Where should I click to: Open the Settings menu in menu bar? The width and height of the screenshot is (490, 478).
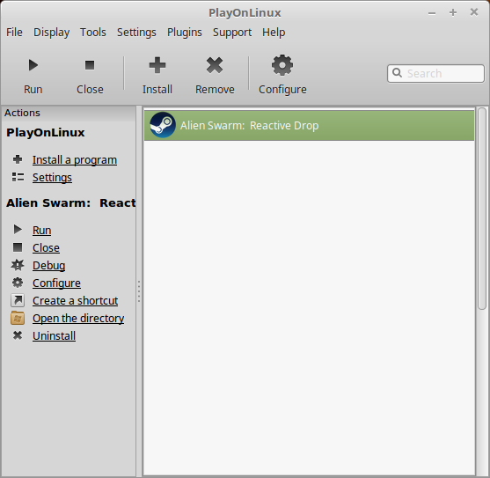pos(136,33)
